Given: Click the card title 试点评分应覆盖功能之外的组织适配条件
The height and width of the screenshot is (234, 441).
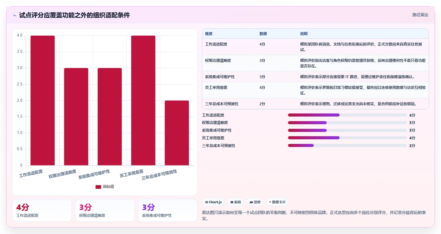Looking at the screenshot, I should point(74,15).
